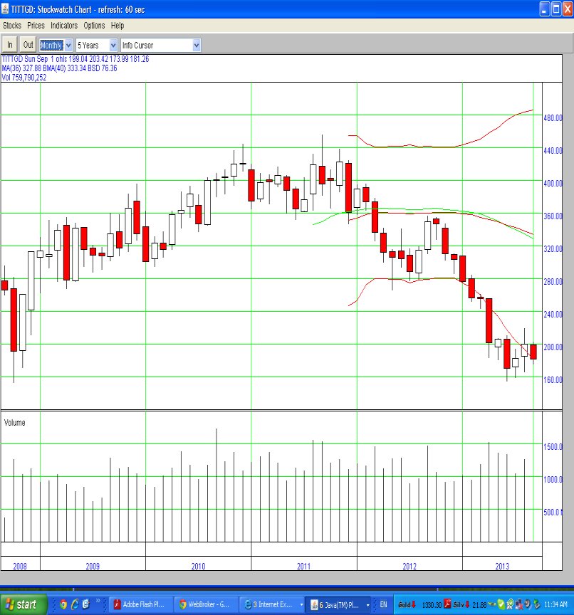This screenshot has width=574, height=615.
Task: Click the tallest volume bar in 2010
Action: (216, 485)
